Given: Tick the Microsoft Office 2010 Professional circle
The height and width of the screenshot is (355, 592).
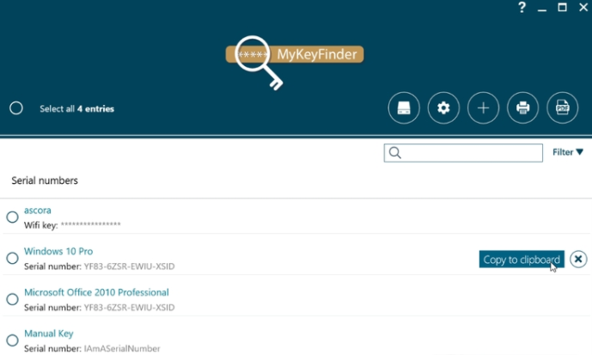Looking at the screenshot, I should [x=13, y=299].
